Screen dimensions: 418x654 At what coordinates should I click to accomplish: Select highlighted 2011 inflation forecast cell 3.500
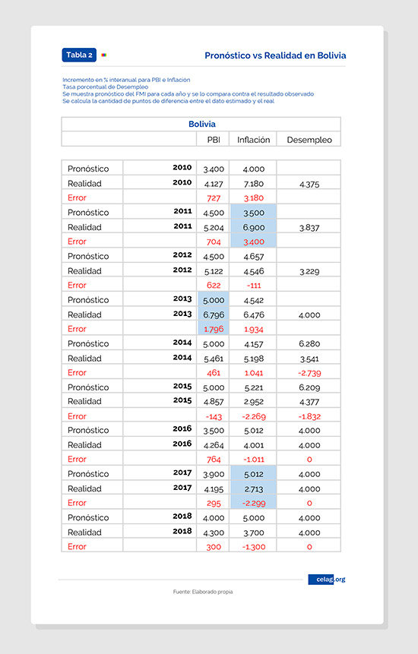pyautogui.click(x=254, y=213)
